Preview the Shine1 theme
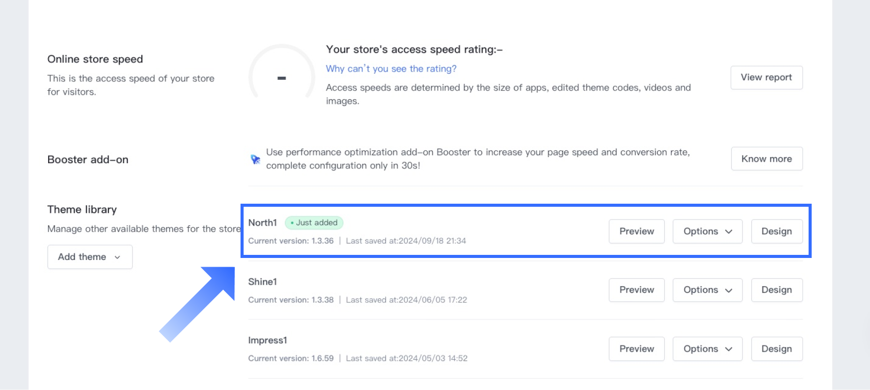Viewport: 870px width, 390px height. [x=636, y=290]
